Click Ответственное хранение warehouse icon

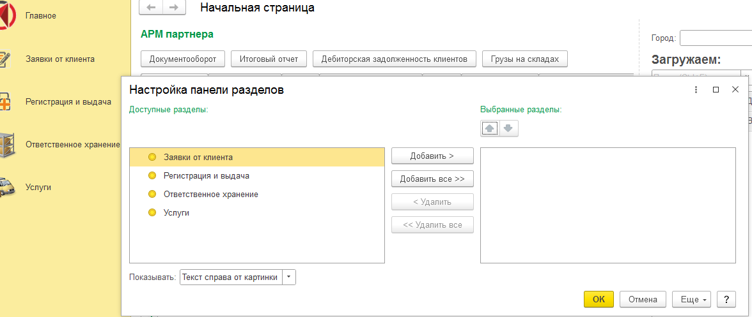click(5, 145)
